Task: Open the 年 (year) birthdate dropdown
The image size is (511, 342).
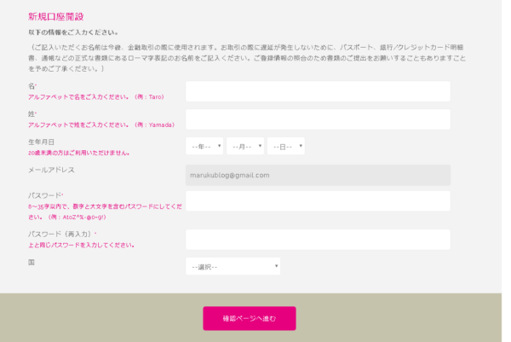Action: 204,147
